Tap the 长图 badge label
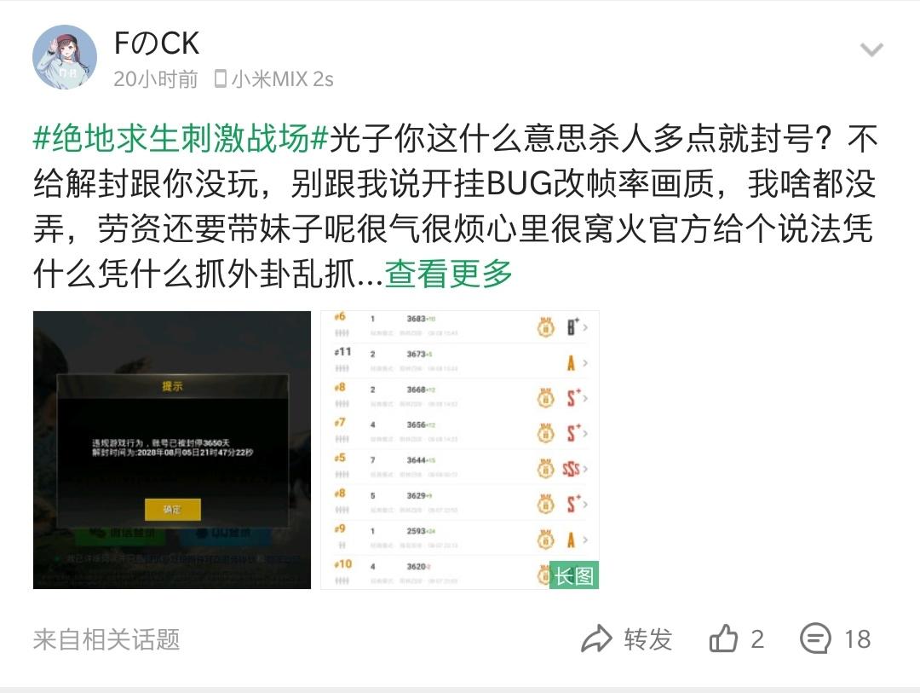Image resolution: width=920 pixels, height=693 pixels. [574, 575]
